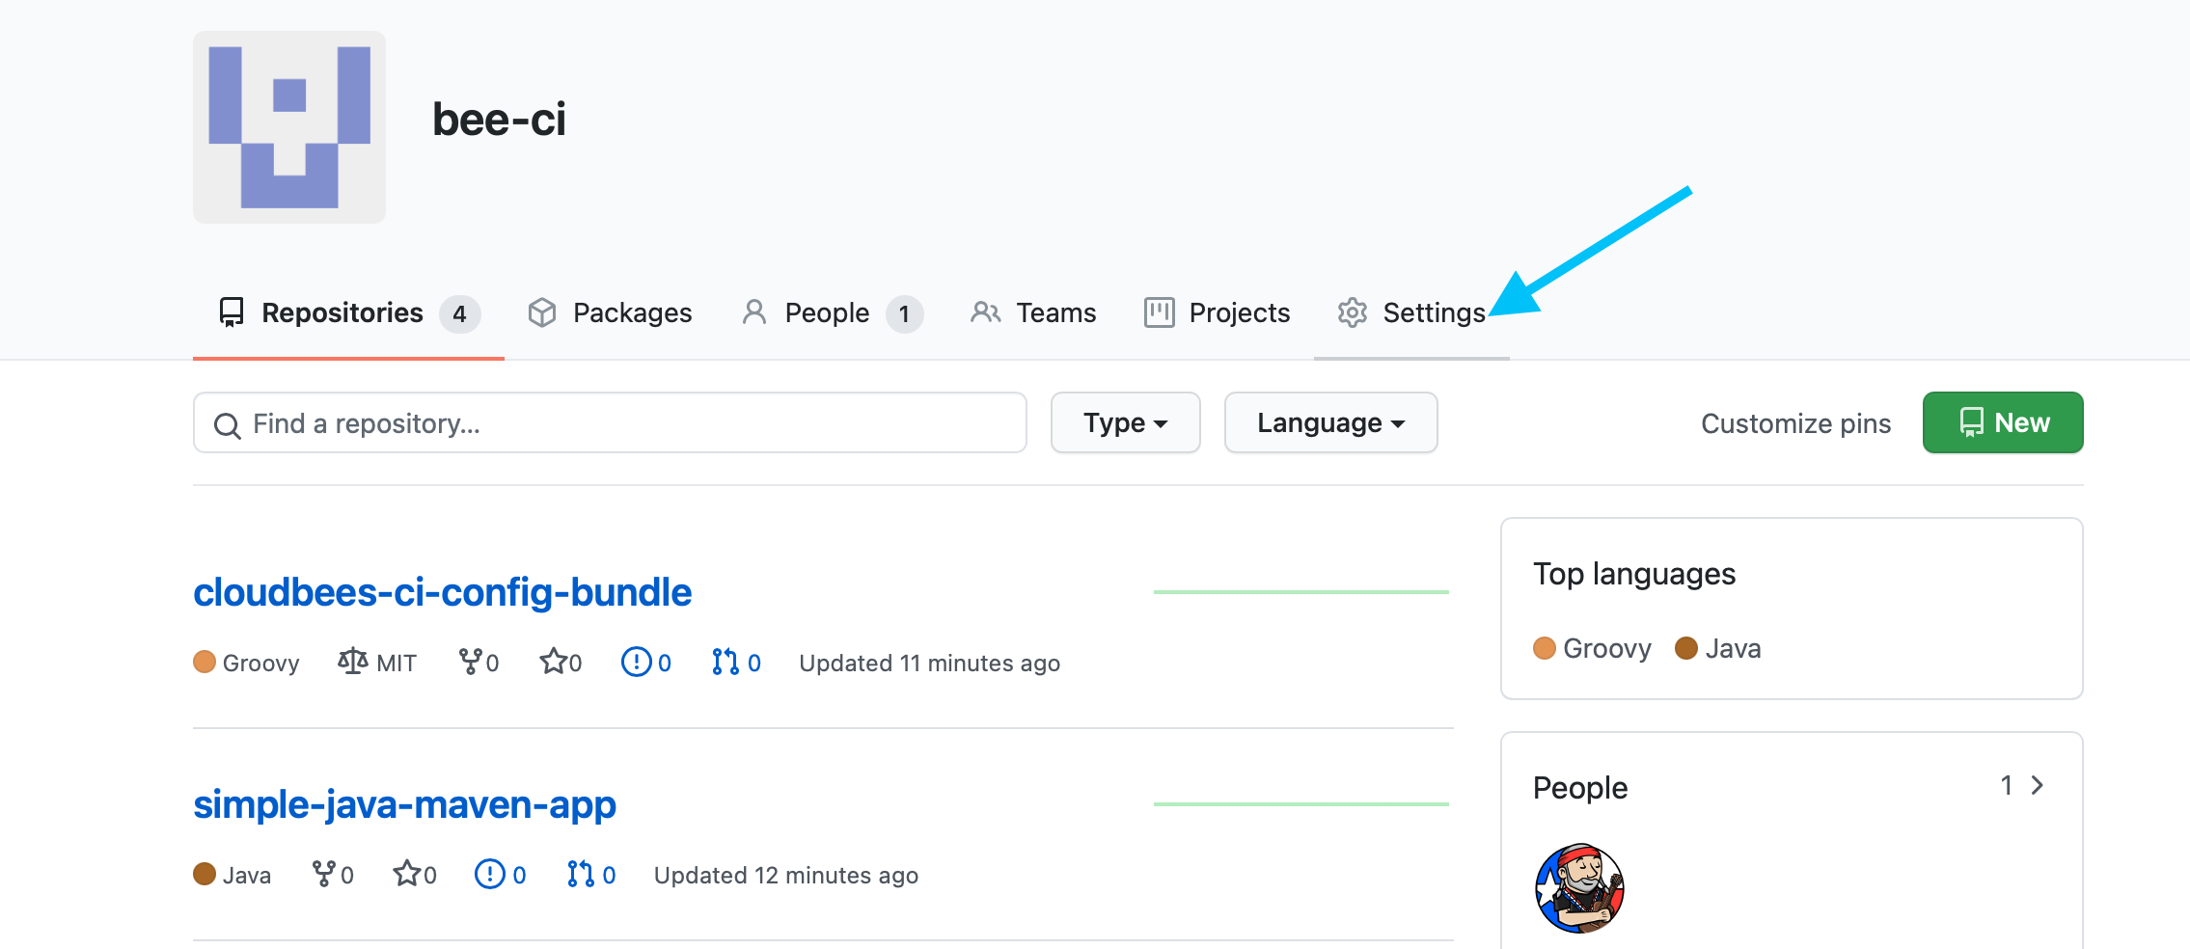Click the MIT license scales icon
Screen dimensions: 2190x949
coord(351,662)
